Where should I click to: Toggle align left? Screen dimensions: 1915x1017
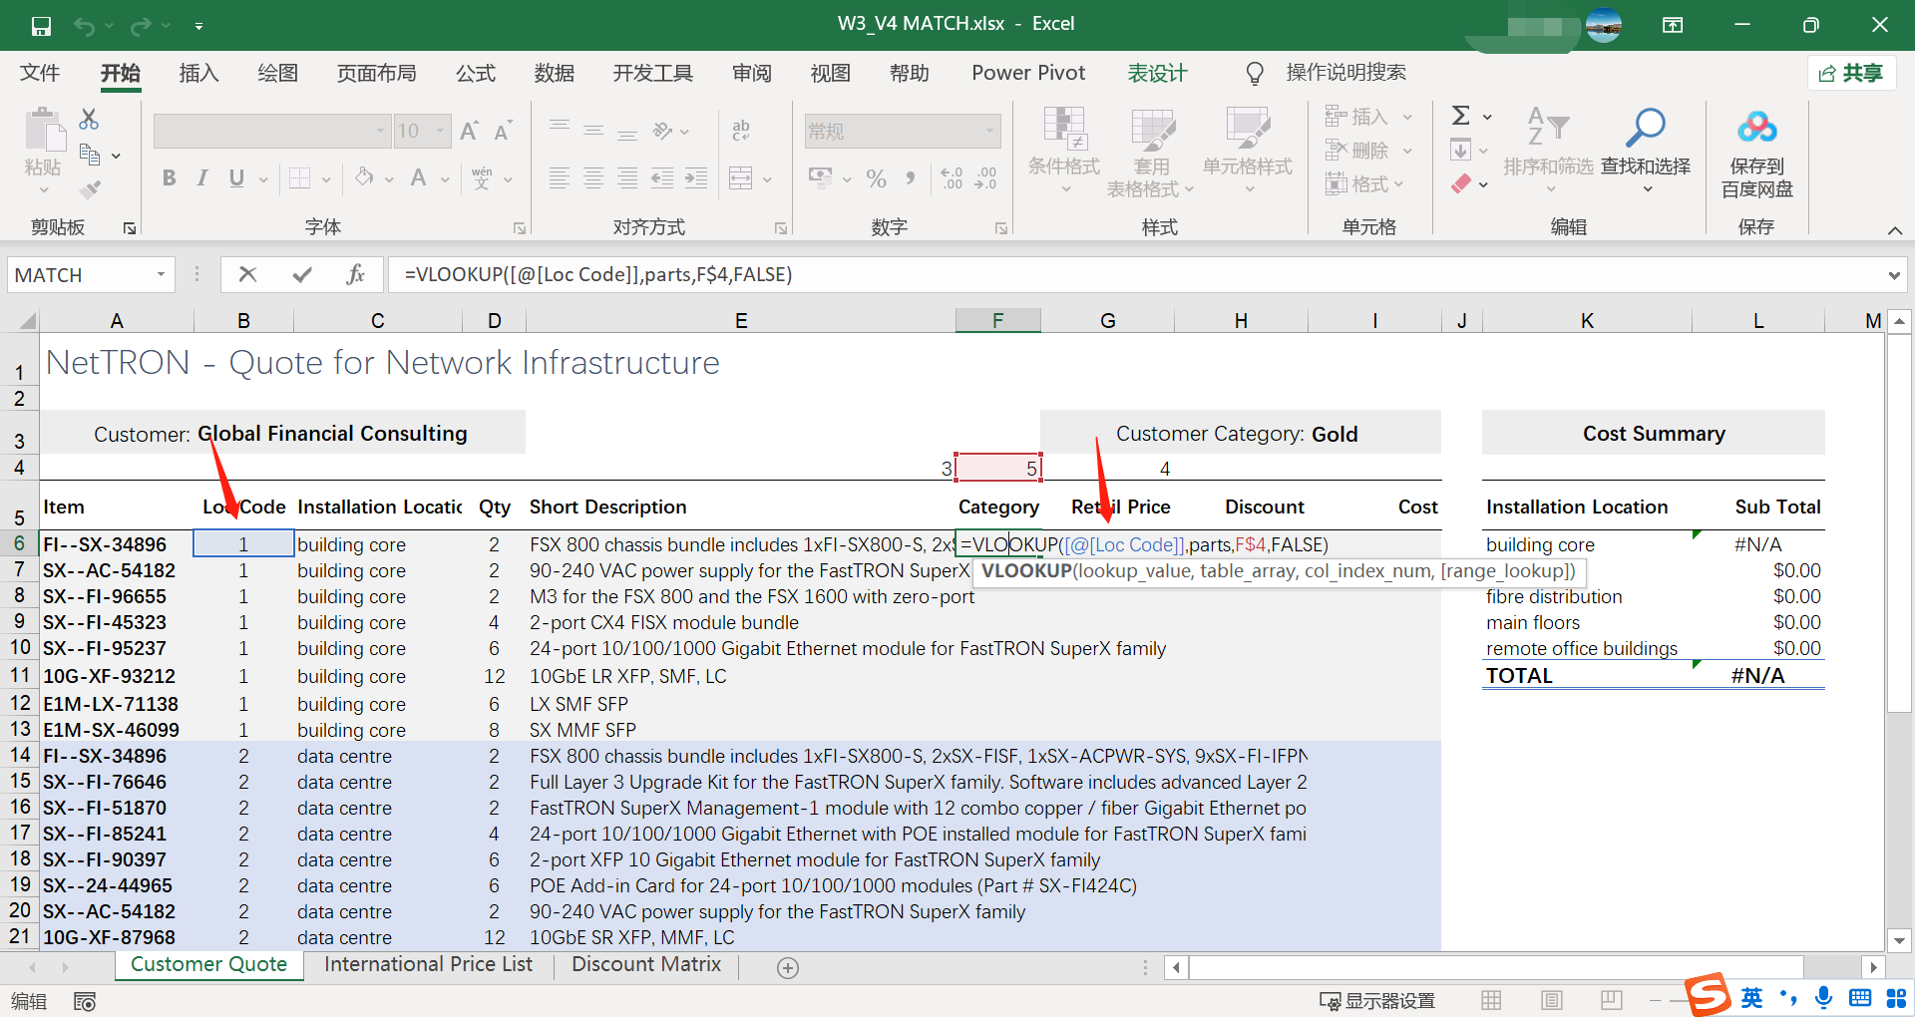point(560,178)
